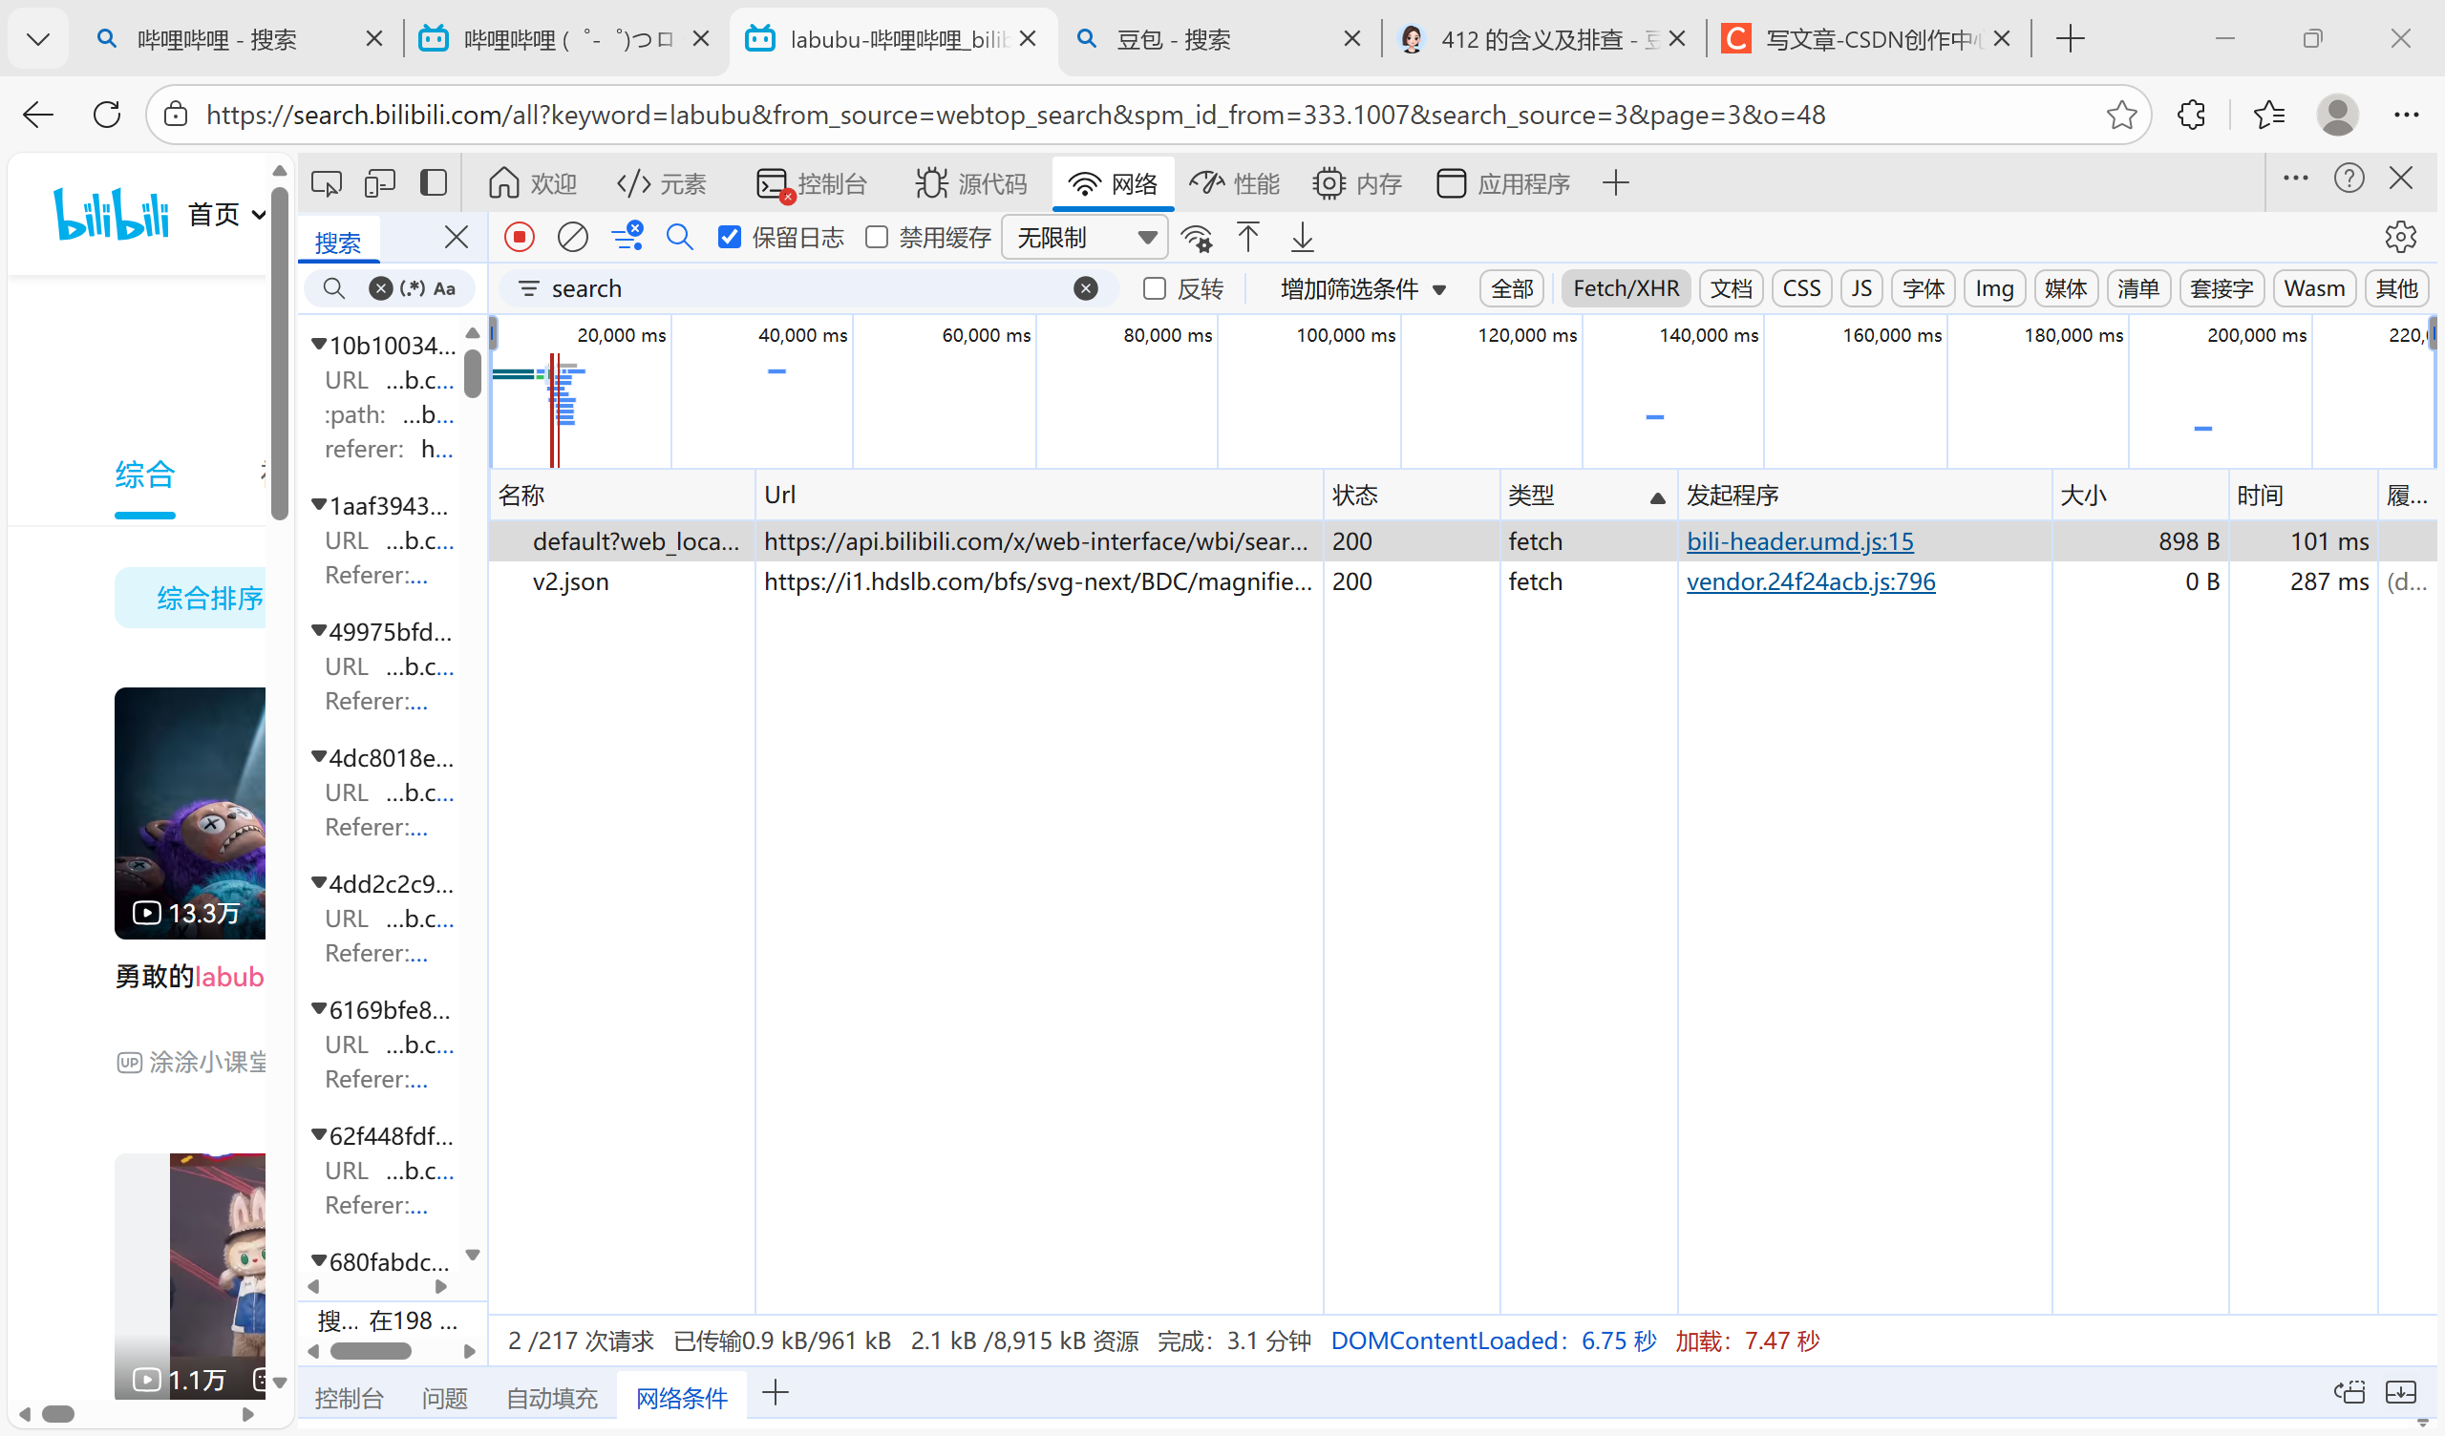Clear the network log with the circle-slash icon
2445x1436 pixels.
click(572, 237)
